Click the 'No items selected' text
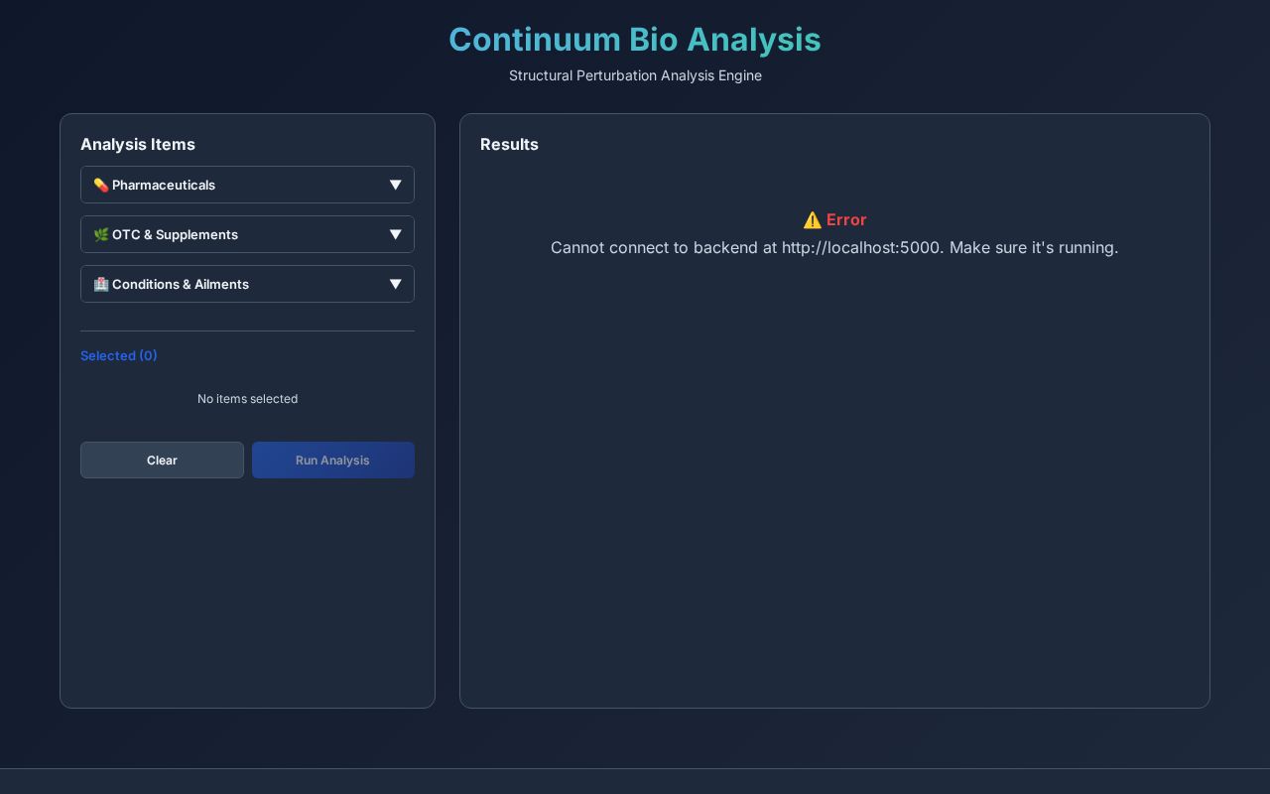The width and height of the screenshot is (1270, 794). click(x=247, y=398)
